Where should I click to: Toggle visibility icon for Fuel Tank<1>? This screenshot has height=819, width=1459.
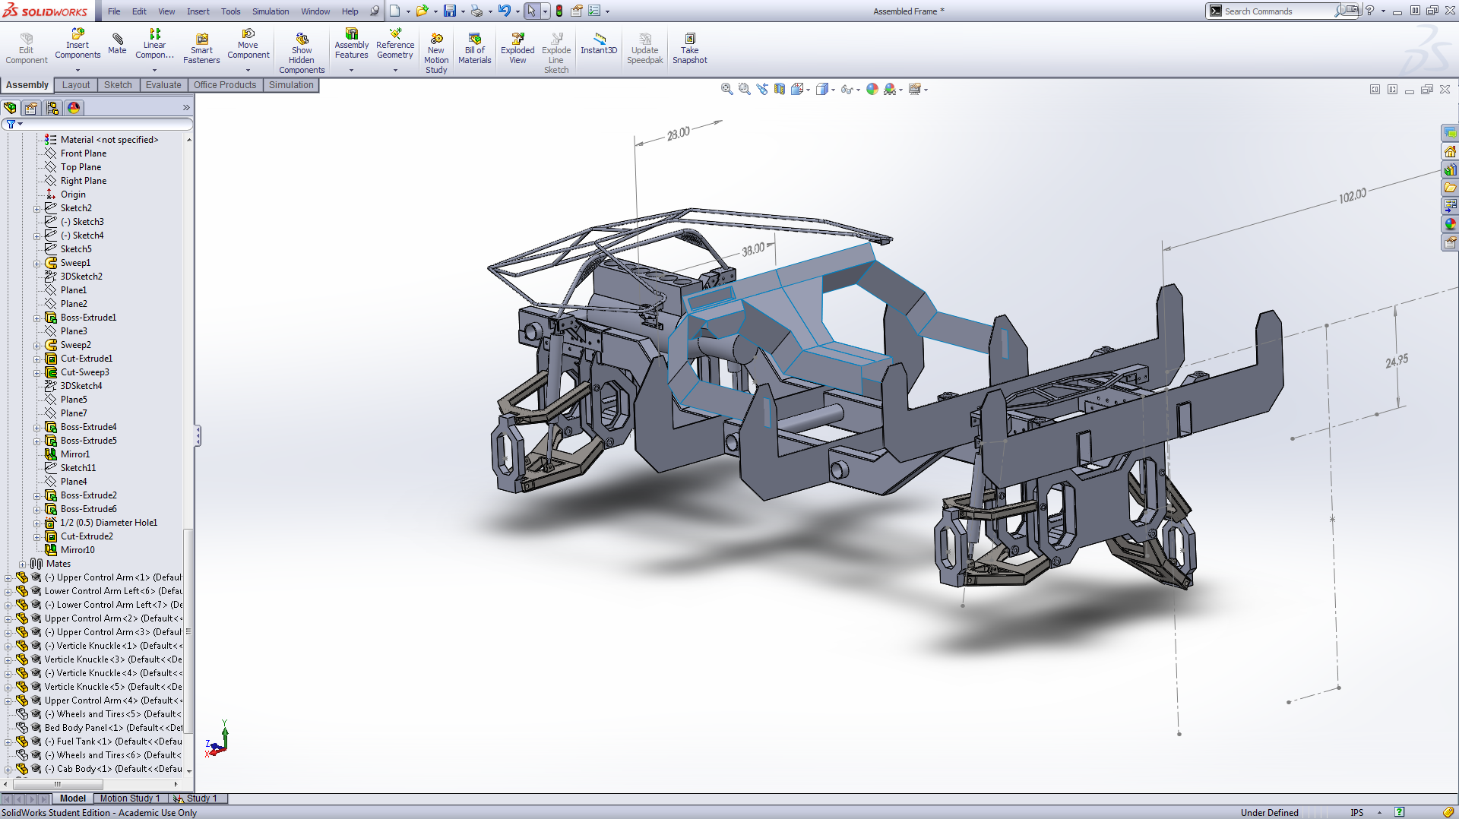(36, 741)
